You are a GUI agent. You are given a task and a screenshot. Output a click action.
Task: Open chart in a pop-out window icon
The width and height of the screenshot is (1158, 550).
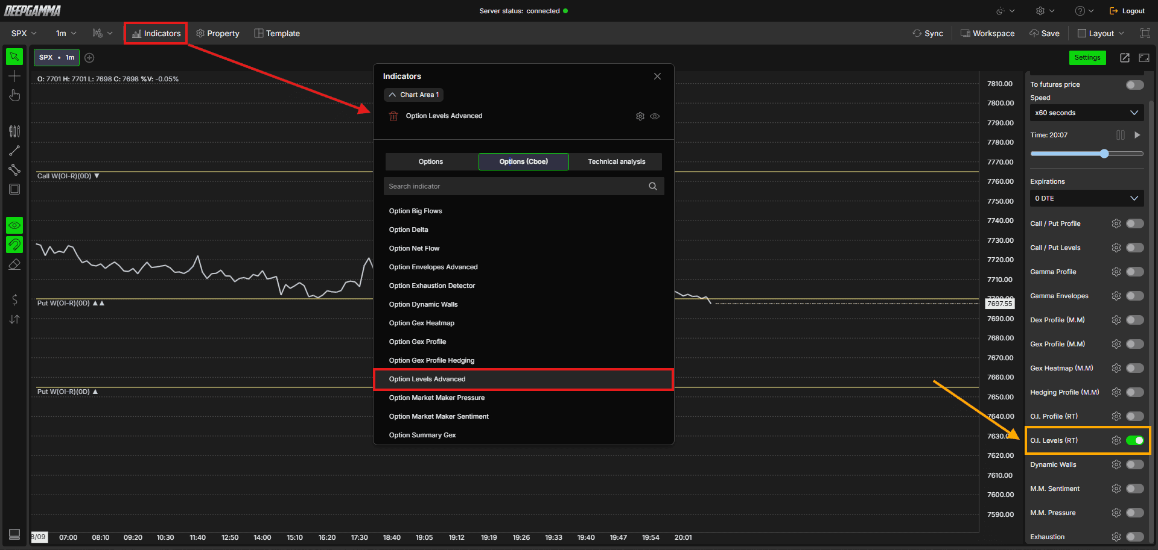pyautogui.click(x=1125, y=58)
